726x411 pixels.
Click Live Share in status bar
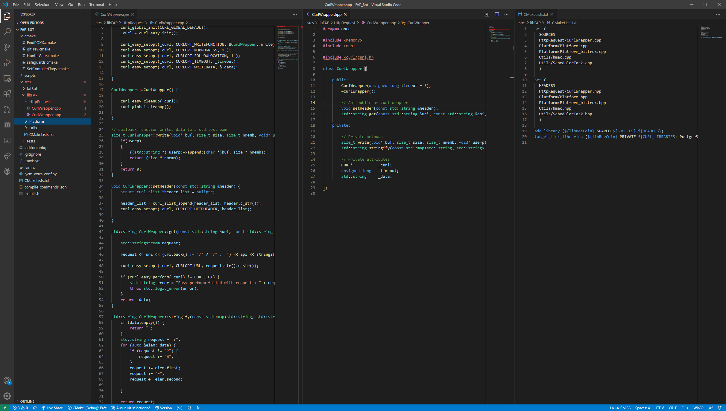52,408
